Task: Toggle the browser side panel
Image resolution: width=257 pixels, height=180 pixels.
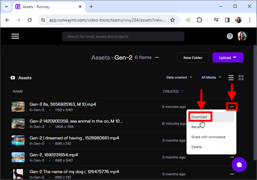Action: 227,20
